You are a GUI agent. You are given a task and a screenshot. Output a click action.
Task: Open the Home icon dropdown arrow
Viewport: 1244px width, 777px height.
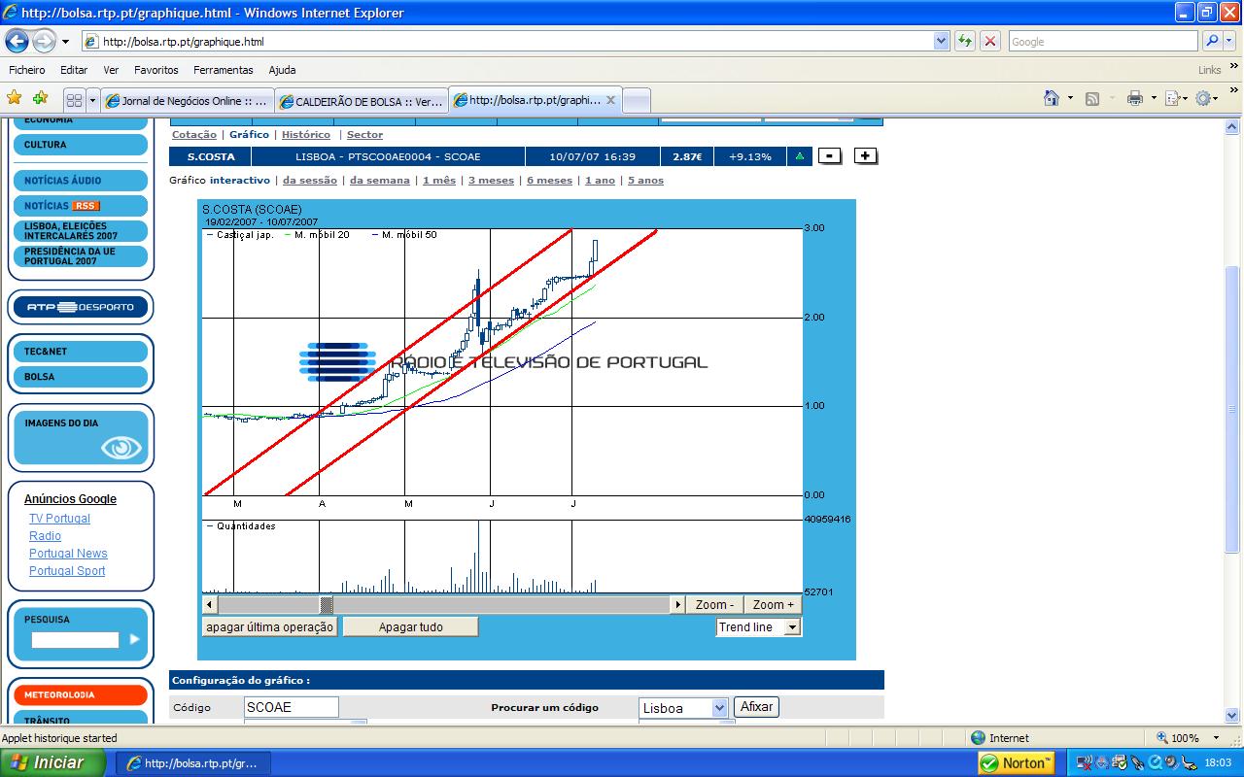[x=1070, y=98]
